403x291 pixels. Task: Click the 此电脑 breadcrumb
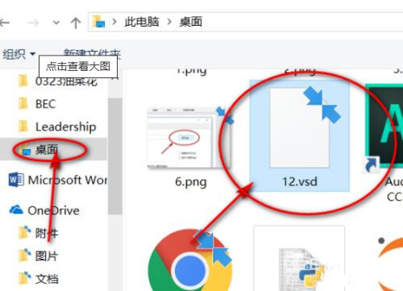point(142,22)
